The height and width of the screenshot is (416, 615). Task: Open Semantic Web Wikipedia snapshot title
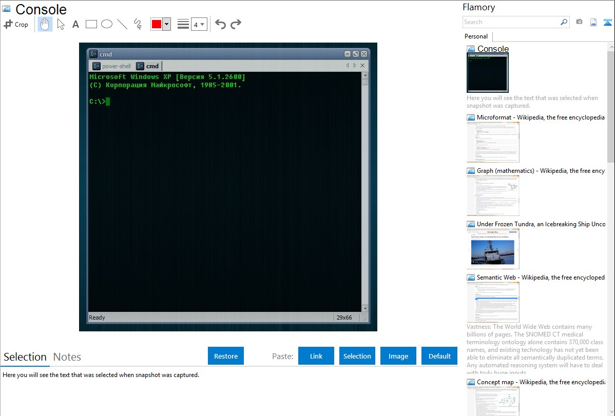[541, 277]
